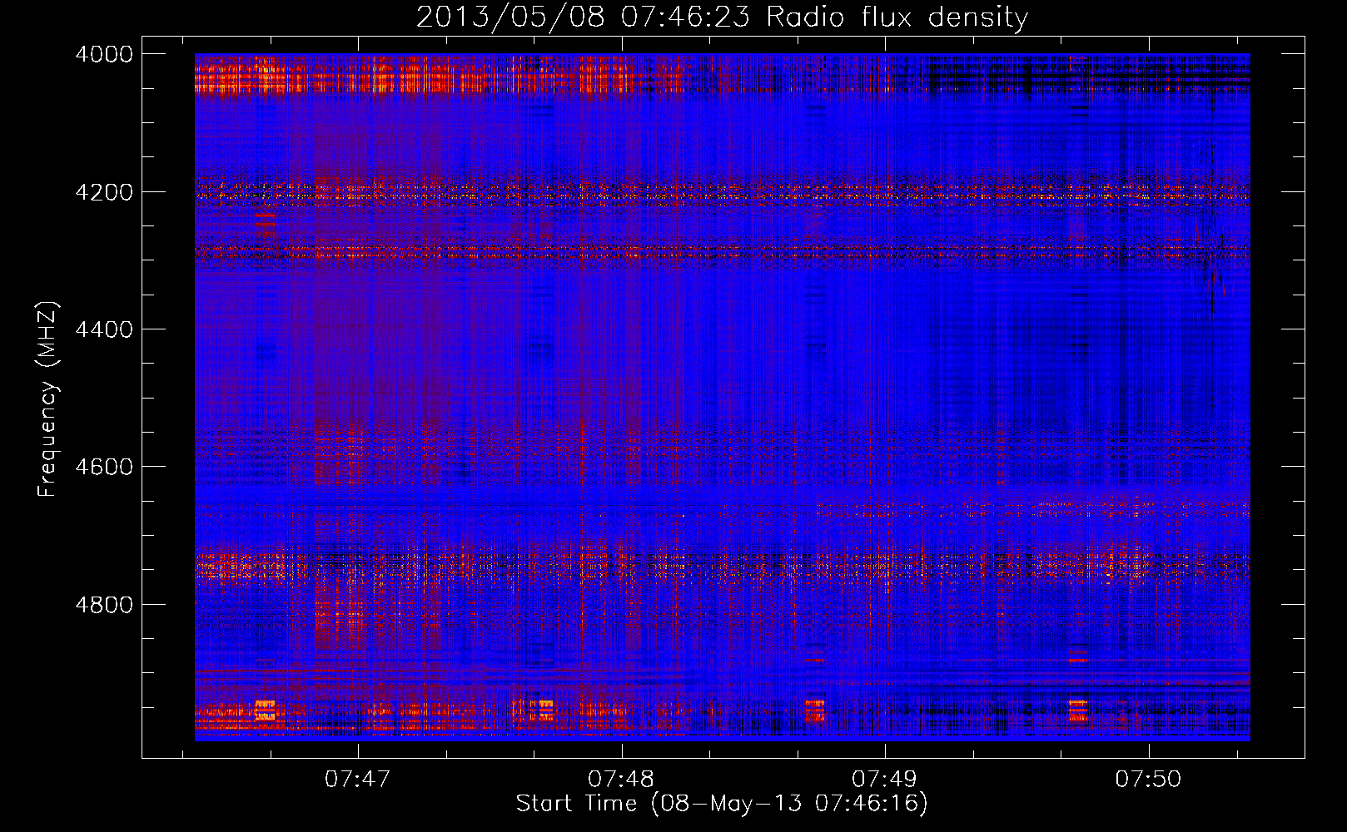Screen dimensions: 1347x832
Task: Click the 4600 frequency tick label
Action: coord(104,467)
